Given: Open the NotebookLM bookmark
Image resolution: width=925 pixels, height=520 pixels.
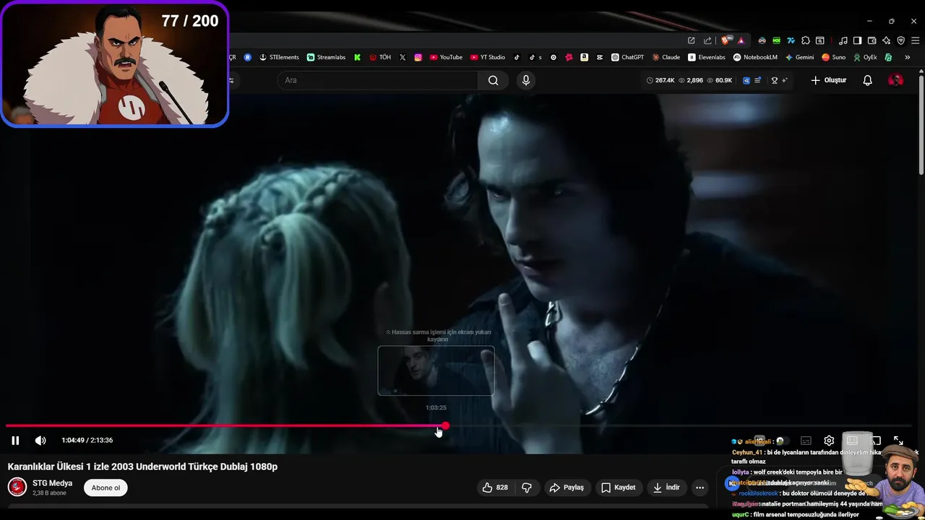Looking at the screenshot, I should [755, 57].
